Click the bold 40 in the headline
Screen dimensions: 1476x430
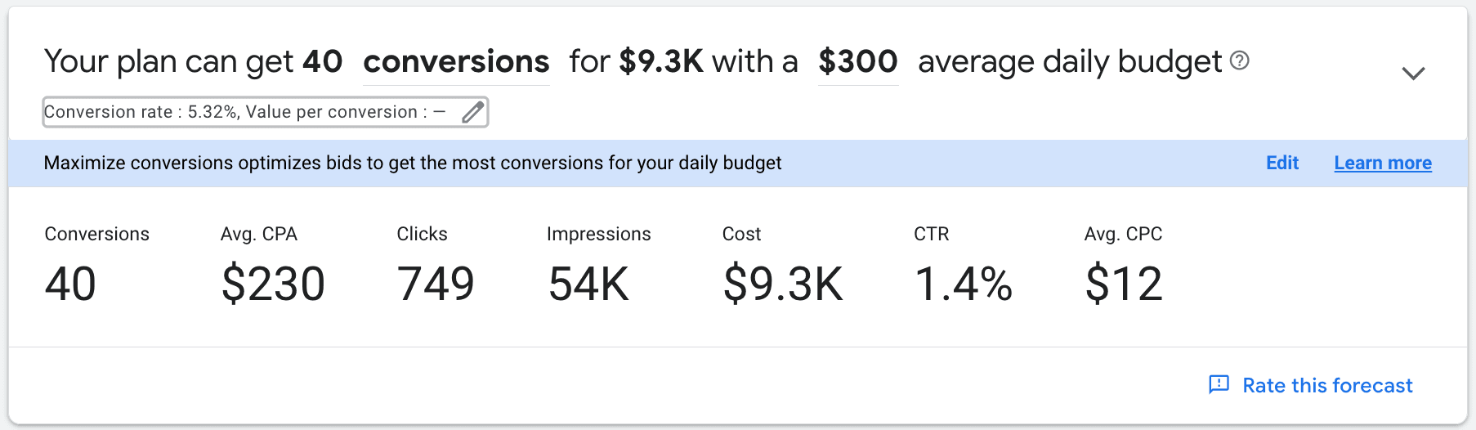322,61
